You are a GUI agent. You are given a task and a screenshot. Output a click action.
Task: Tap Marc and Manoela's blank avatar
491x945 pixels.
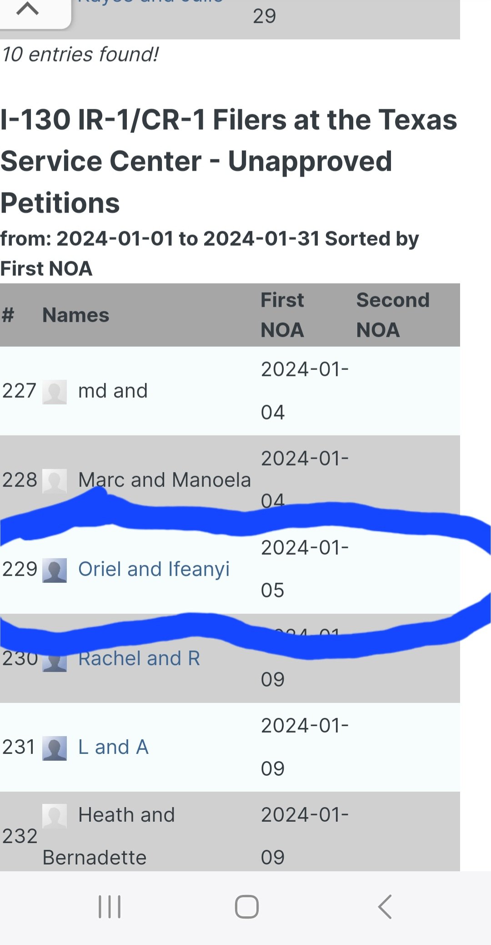point(55,481)
